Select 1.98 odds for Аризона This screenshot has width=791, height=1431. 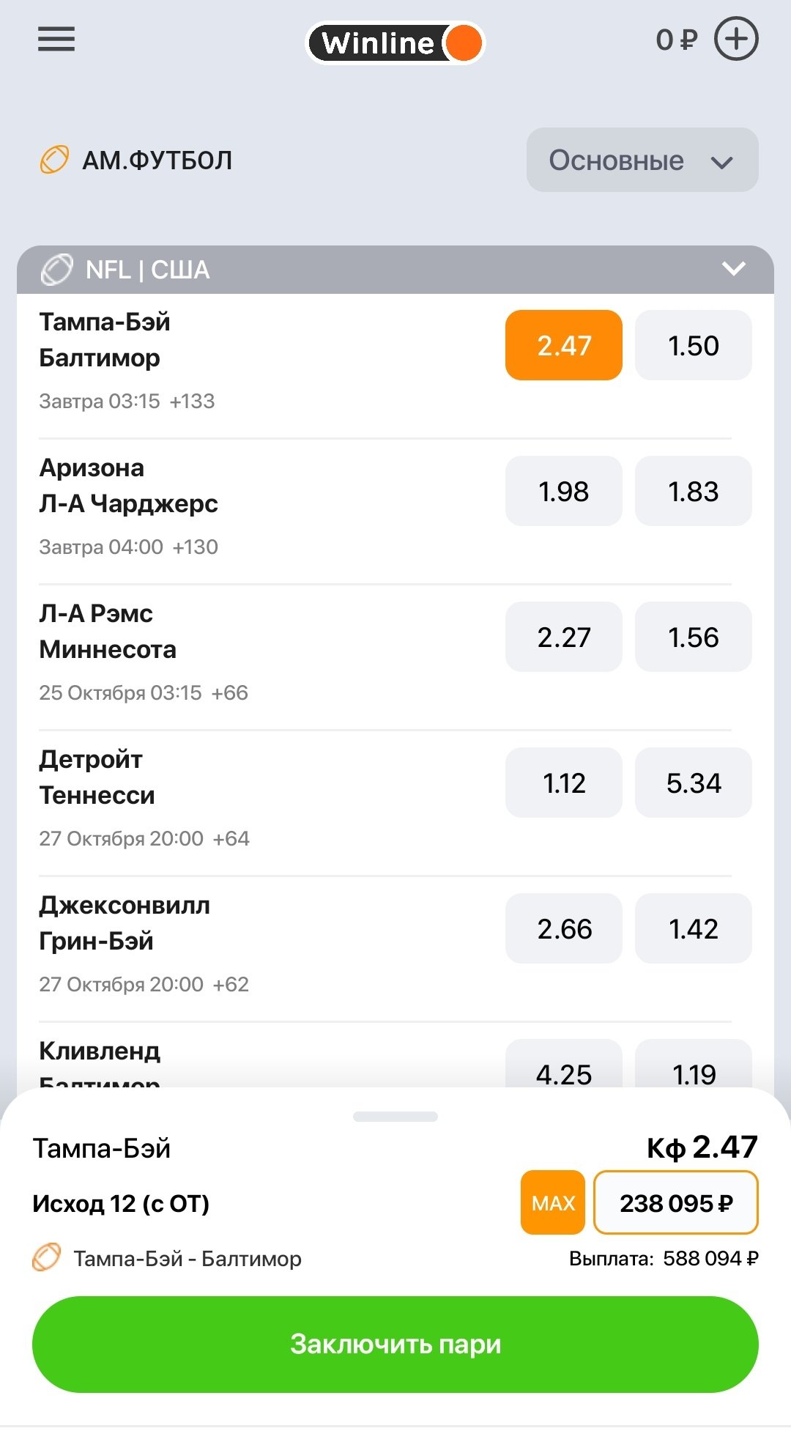[563, 491]
